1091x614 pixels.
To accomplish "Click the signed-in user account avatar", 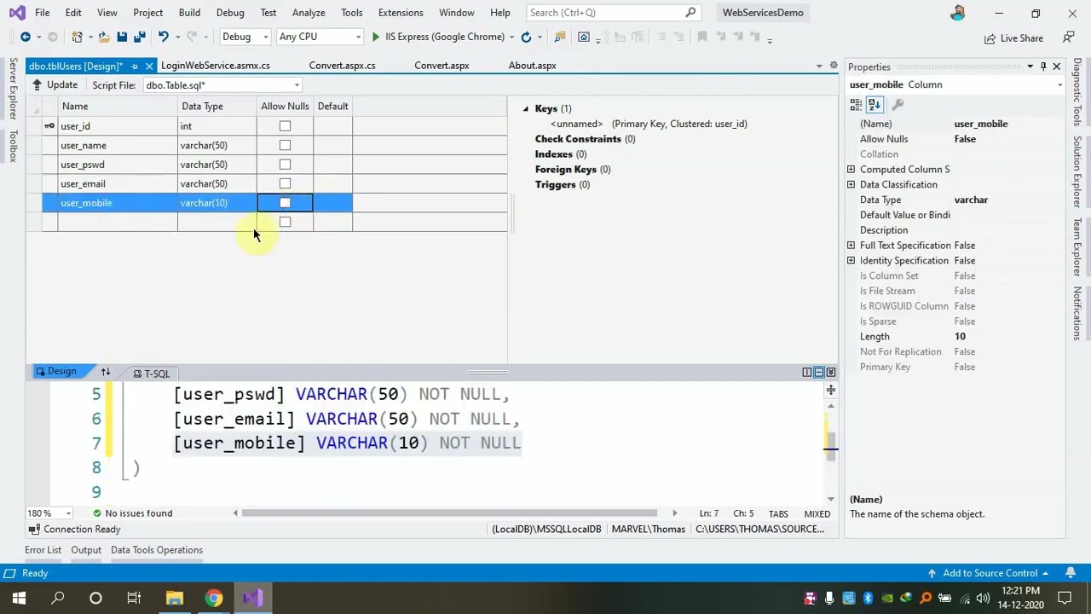I will [958, 13].
